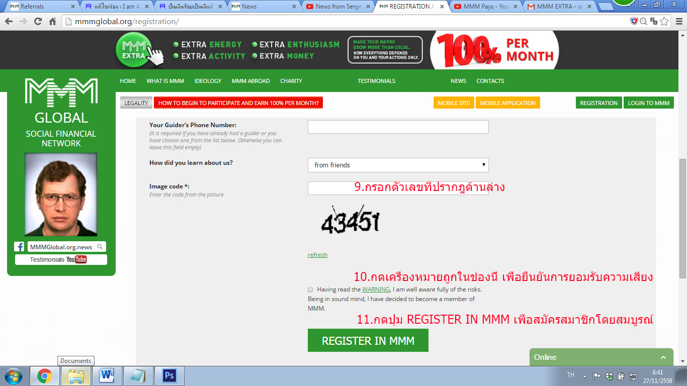
Task: Open MMM ABROAD menu item
Action: [250, 81]
